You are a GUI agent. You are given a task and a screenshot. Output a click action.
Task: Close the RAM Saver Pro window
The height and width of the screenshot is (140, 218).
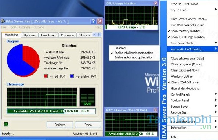[x=100, y=21]
